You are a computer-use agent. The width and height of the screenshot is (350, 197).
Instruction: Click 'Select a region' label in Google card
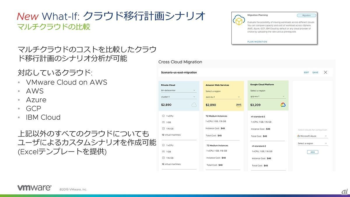tap(258, 91)
